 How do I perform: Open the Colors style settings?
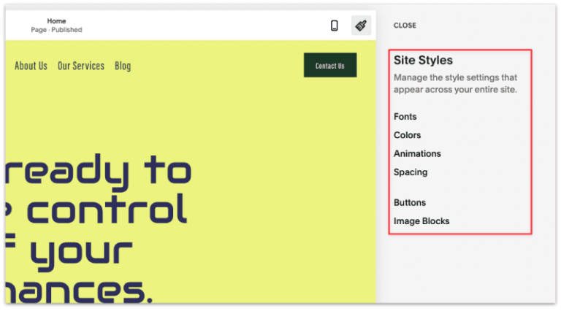coord(407,135)
